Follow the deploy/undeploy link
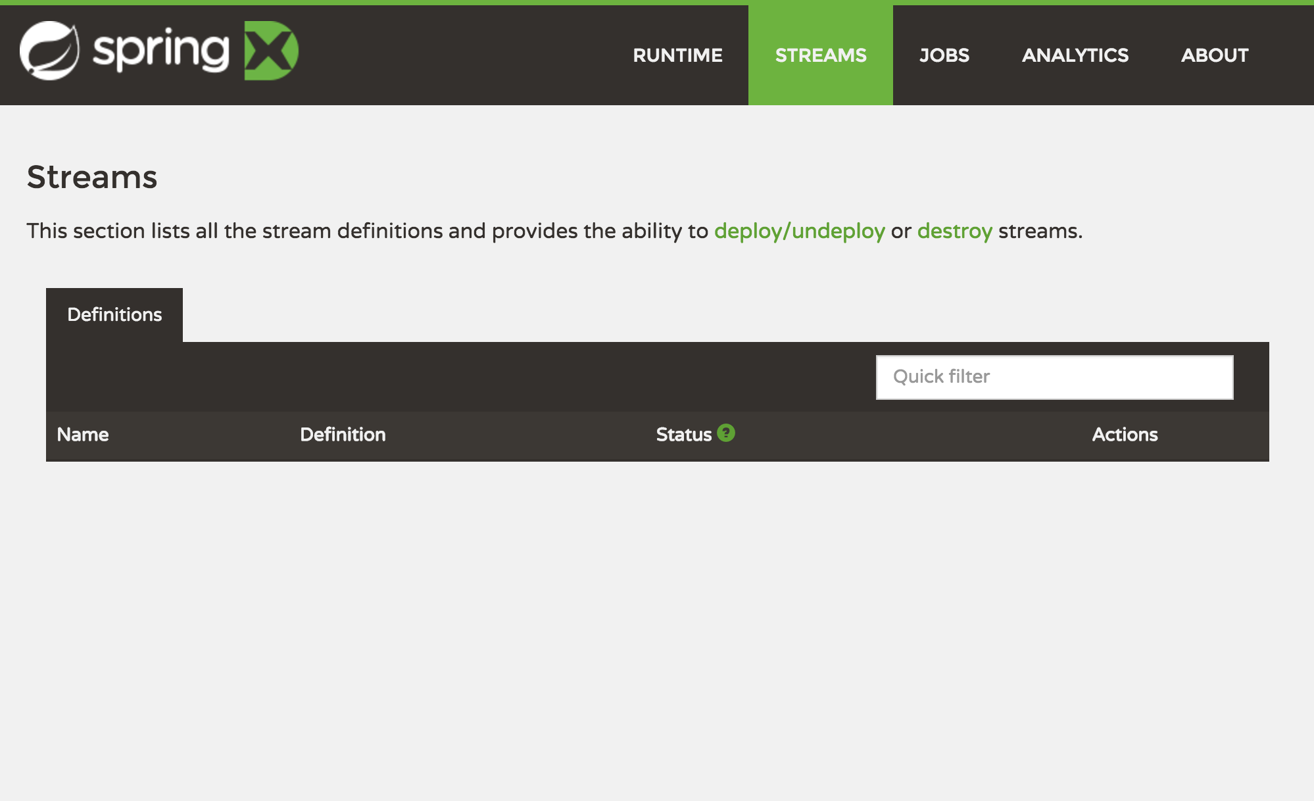1314x801 pixels. (x=799, y=231)
